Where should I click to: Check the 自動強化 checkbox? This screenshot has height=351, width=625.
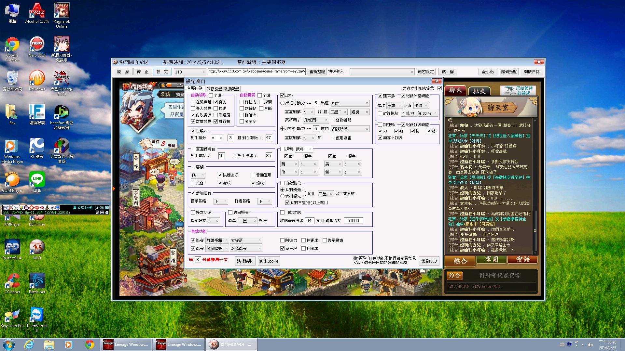[x=282, y=183]
